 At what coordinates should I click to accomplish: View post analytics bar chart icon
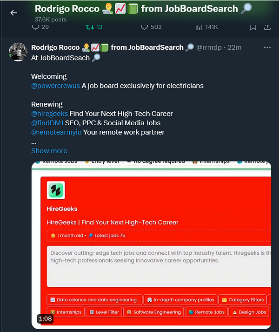[x=199, y=27]
